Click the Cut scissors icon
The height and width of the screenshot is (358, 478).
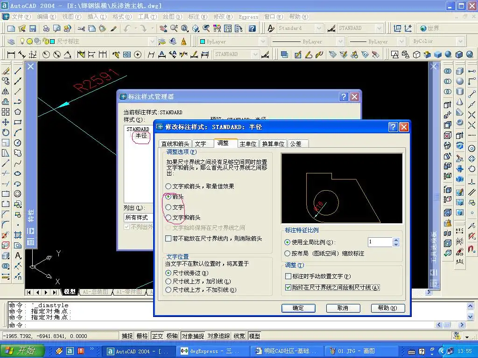81,28
